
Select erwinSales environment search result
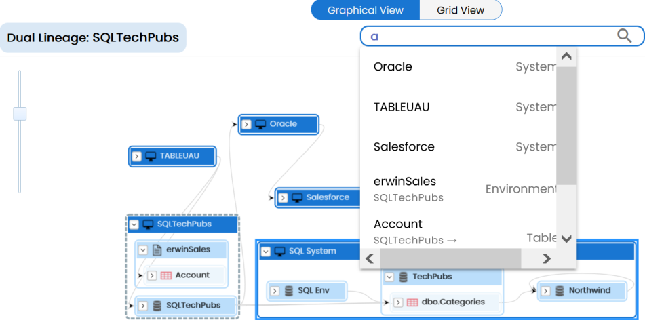coord(458,188)
